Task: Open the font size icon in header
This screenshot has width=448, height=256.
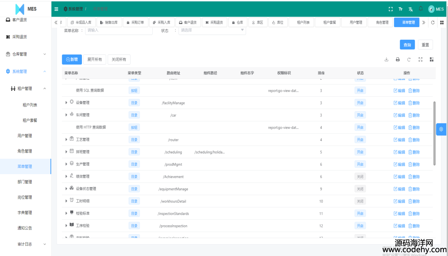Action: click(401, 9)
